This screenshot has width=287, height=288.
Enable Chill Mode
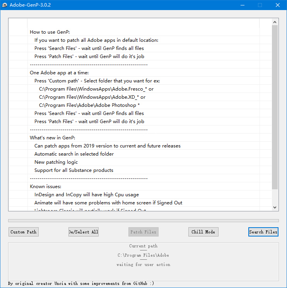pos(203,232)
